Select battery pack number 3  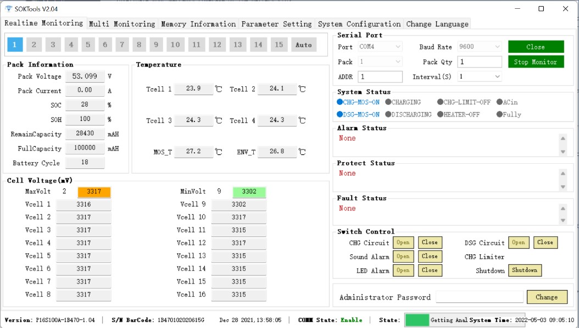pos(53,45)
